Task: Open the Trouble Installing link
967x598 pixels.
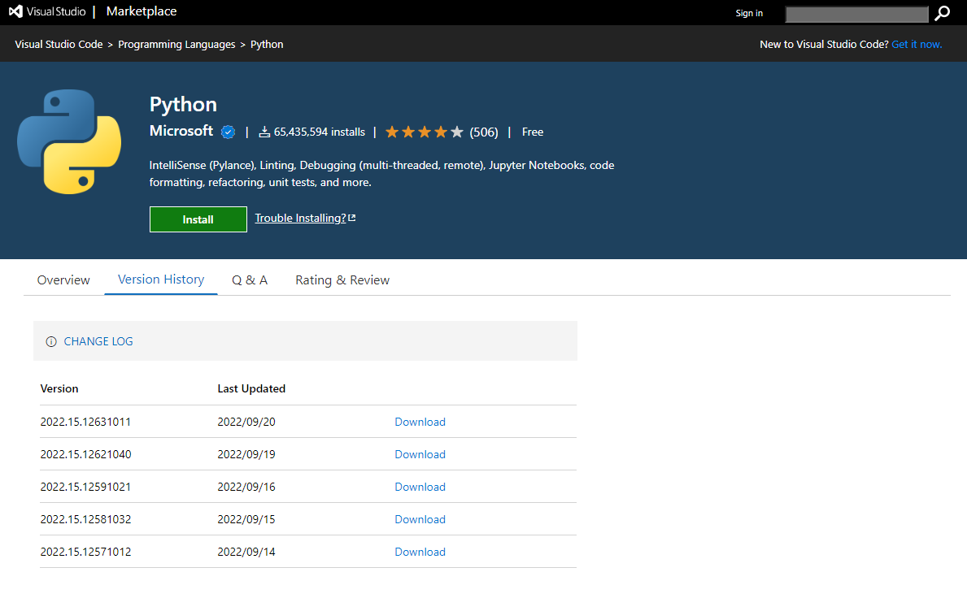Action: [x=300, y=218]
